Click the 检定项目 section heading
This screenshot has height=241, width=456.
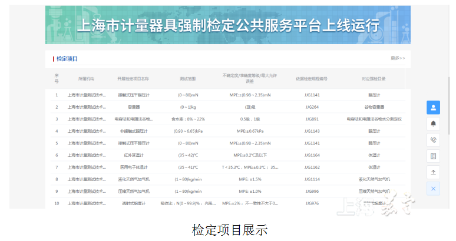67,59
